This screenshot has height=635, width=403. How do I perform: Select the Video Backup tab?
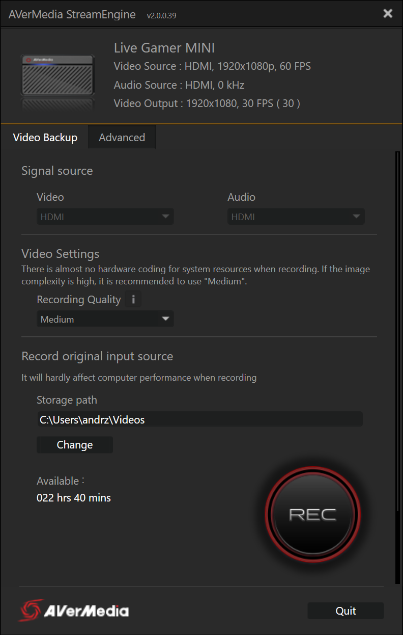tap(45, 138)
